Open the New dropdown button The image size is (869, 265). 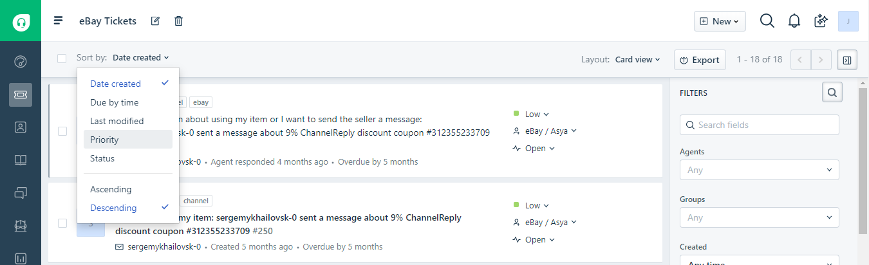[720, 21]
